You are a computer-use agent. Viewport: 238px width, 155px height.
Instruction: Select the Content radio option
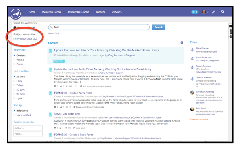tap(15, 55)
